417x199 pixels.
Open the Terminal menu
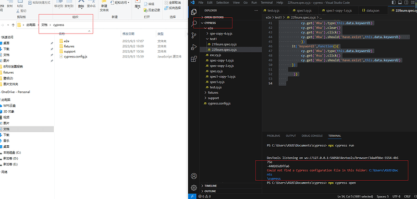pos(266,3)
